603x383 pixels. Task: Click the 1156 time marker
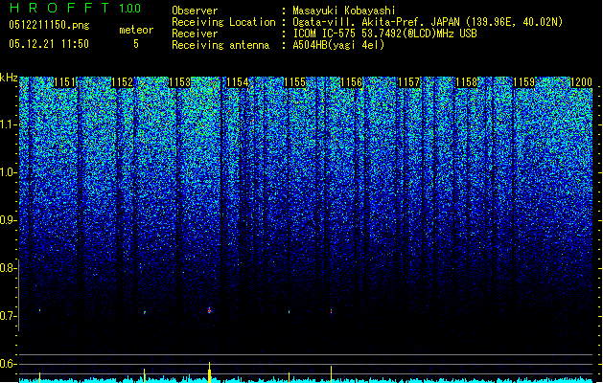[352, 82]
